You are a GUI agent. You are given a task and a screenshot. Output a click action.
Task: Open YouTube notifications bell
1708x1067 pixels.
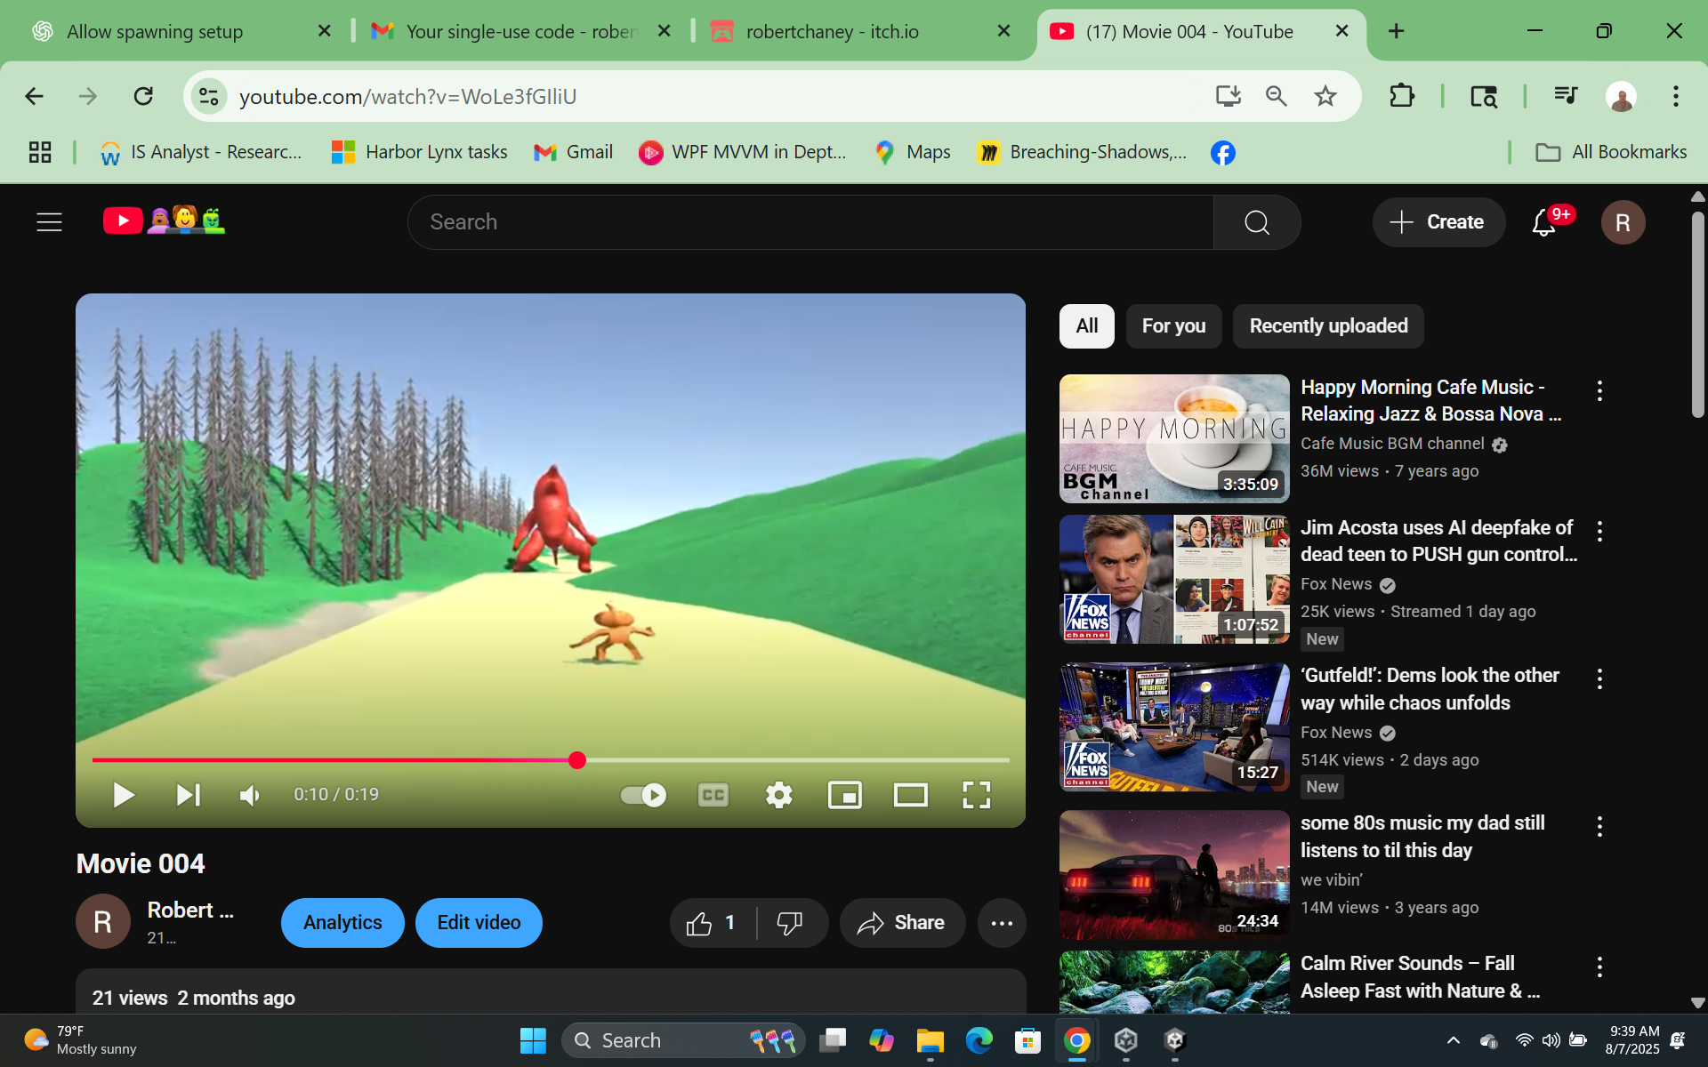click(x=1543, y=222)
